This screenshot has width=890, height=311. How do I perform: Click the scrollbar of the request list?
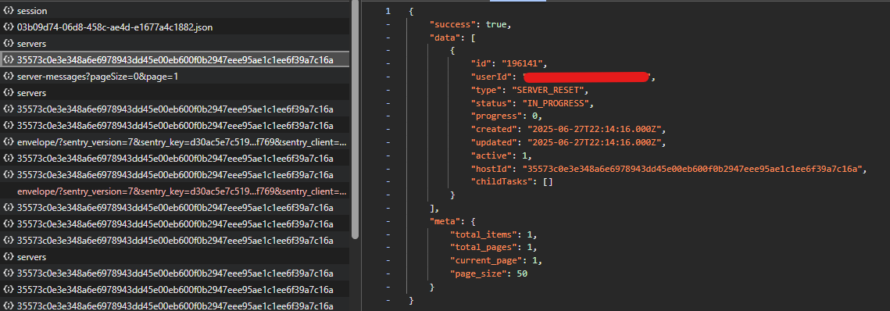356,120
